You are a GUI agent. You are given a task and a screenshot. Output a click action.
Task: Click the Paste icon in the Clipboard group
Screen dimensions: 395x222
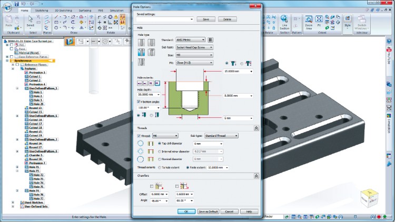[x=9, y=22]
